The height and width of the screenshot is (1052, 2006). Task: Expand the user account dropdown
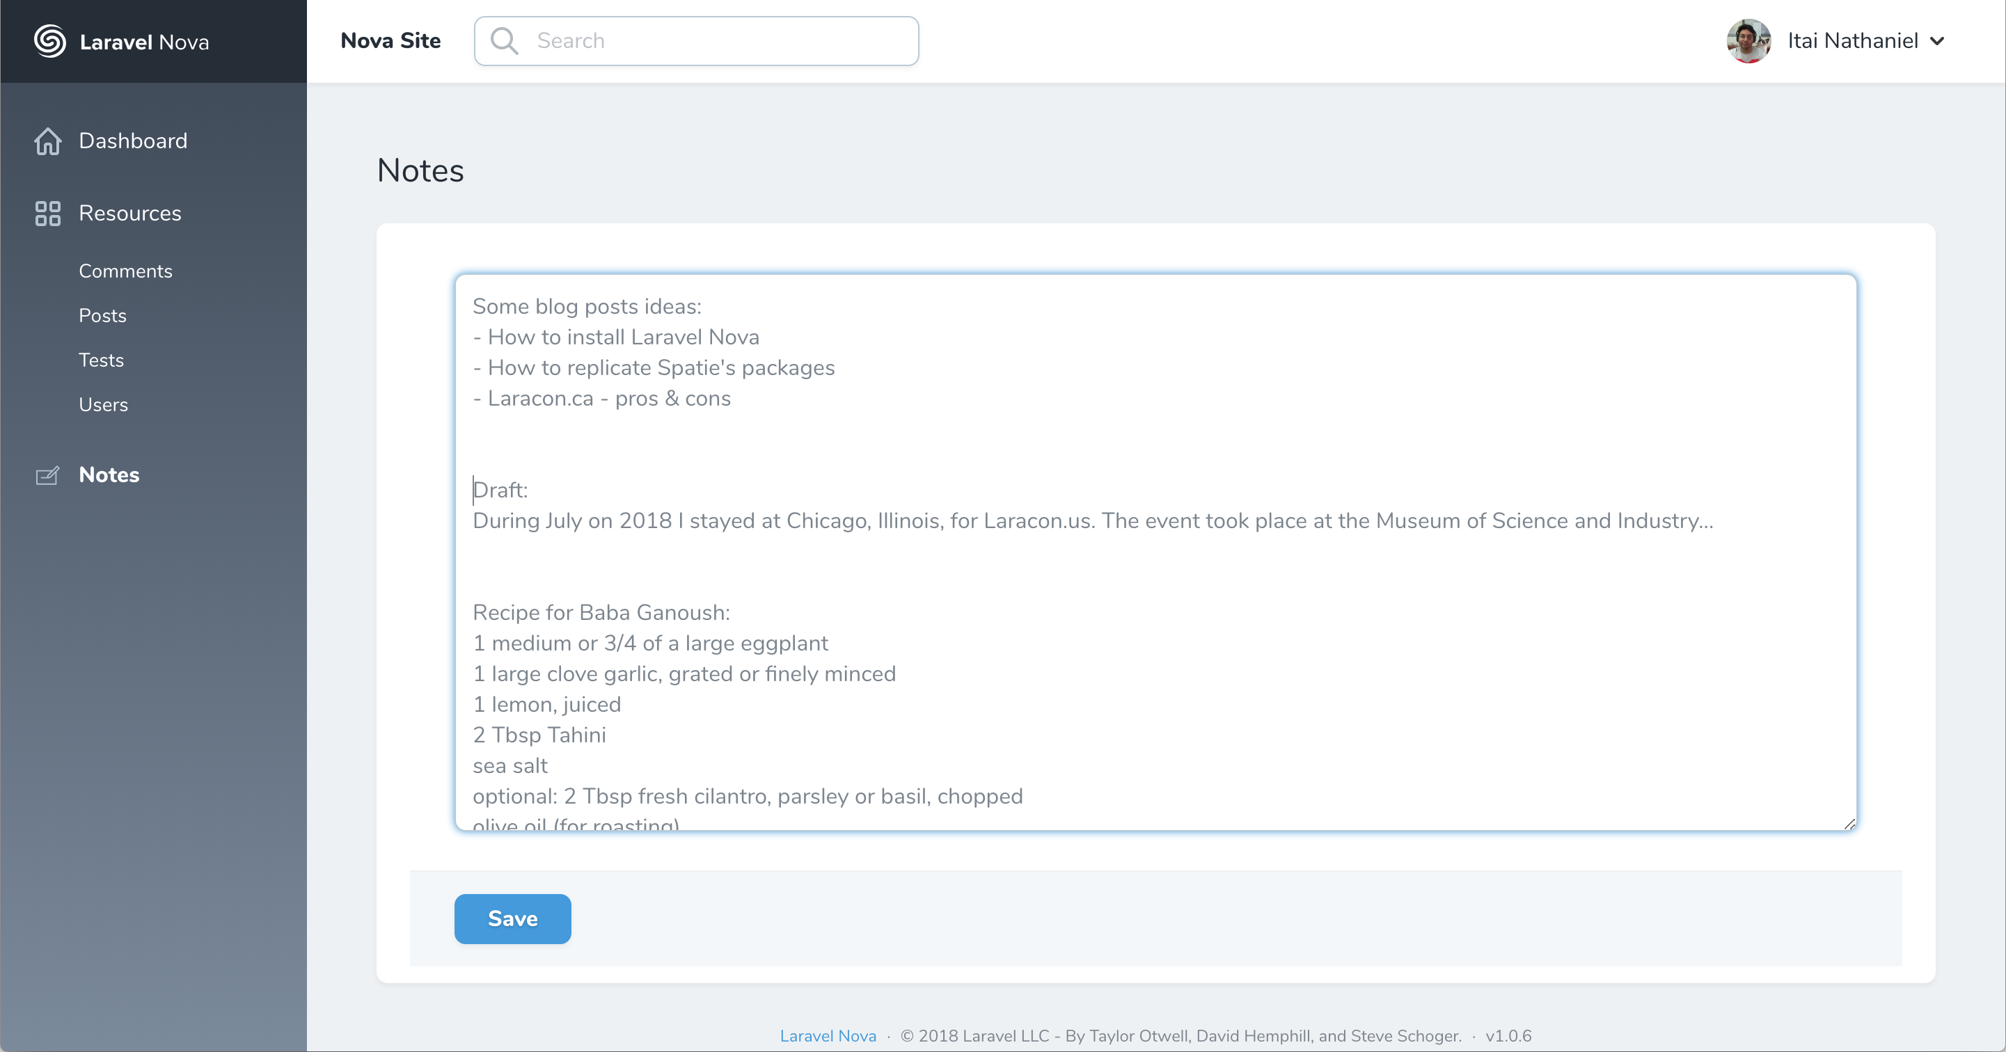pyautogui.click(x=1938, y=40)
